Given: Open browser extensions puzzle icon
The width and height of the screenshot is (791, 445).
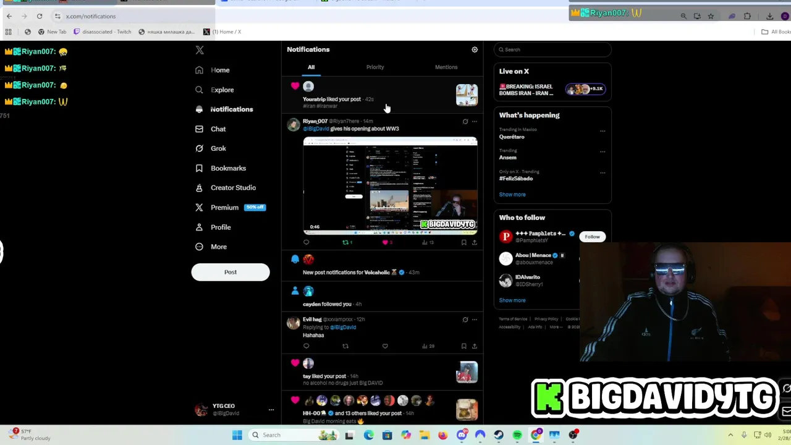Looking at the screenshot, I should tap(747, 16).
